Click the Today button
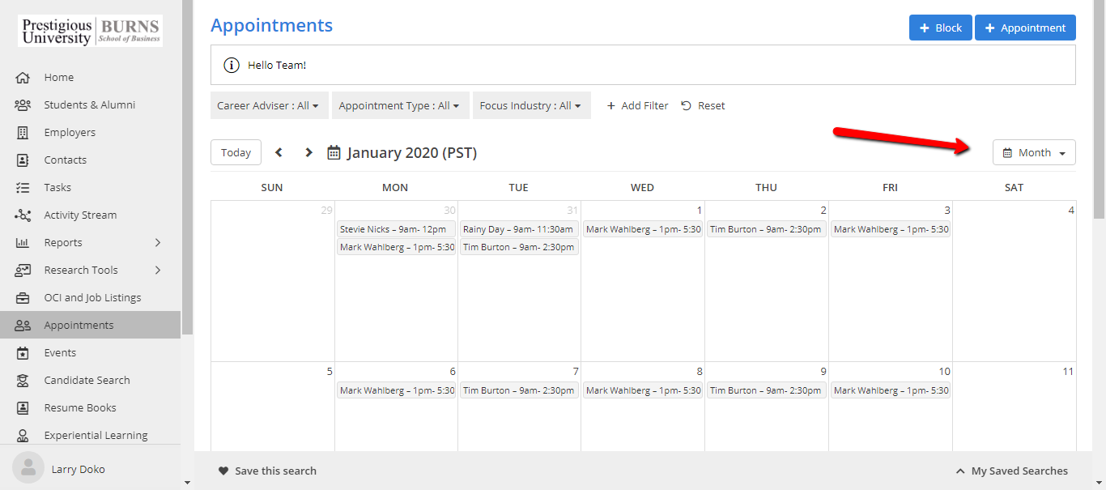 click(236, 152)
